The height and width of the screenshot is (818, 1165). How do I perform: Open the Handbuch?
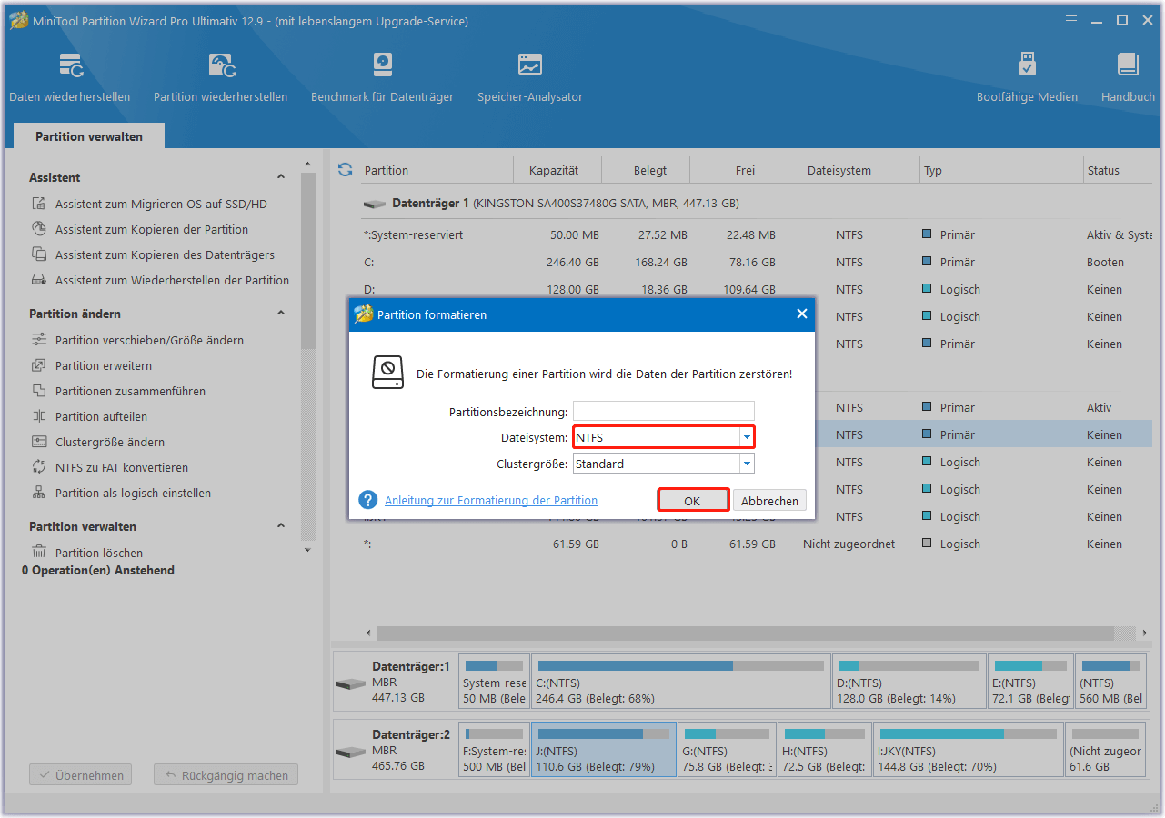[1128, 77]
